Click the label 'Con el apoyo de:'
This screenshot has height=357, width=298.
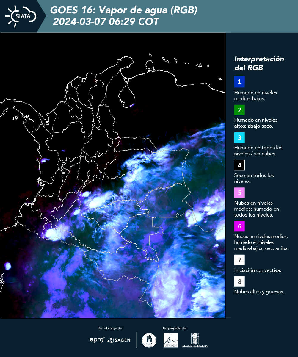110,328
